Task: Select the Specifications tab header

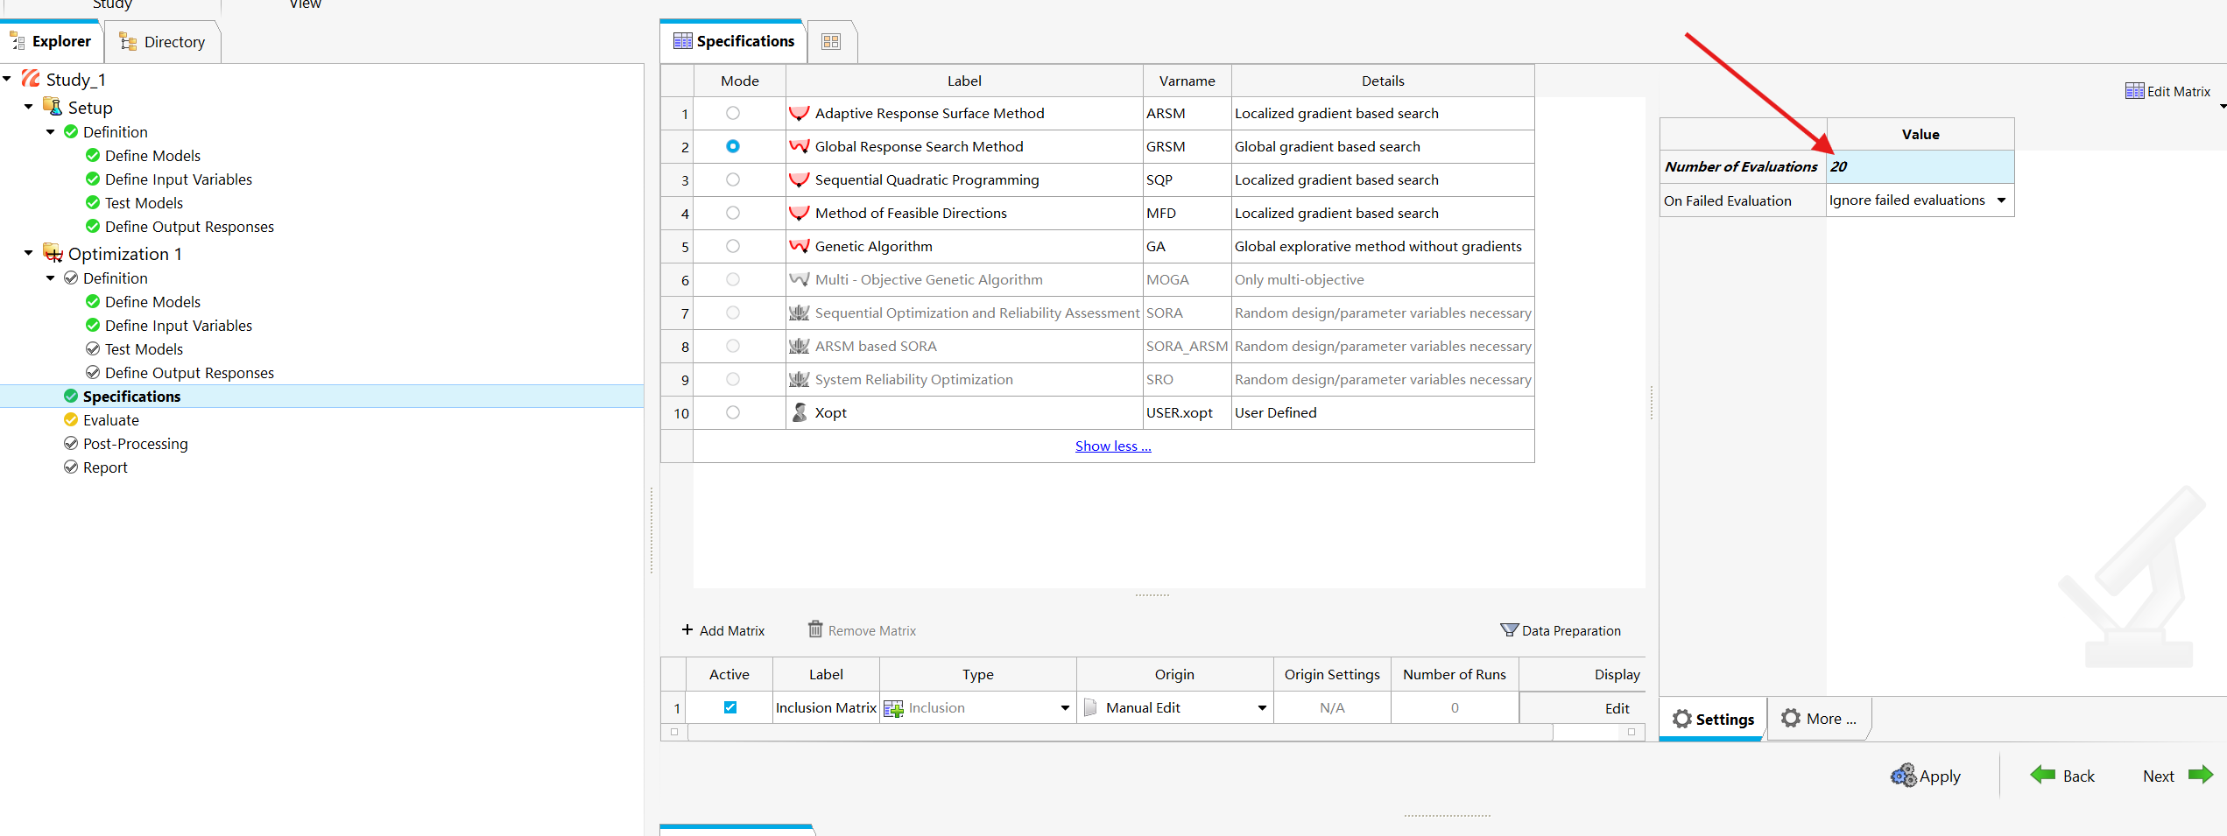Action: click(x=732, y=41)
